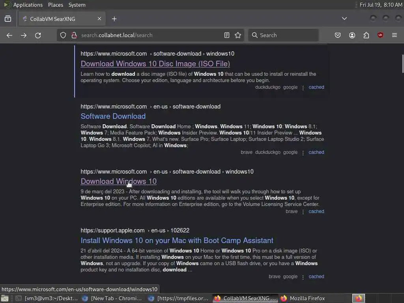404x303 pixels.
Task: Open the Software Download result link
Action: [113, 116]
